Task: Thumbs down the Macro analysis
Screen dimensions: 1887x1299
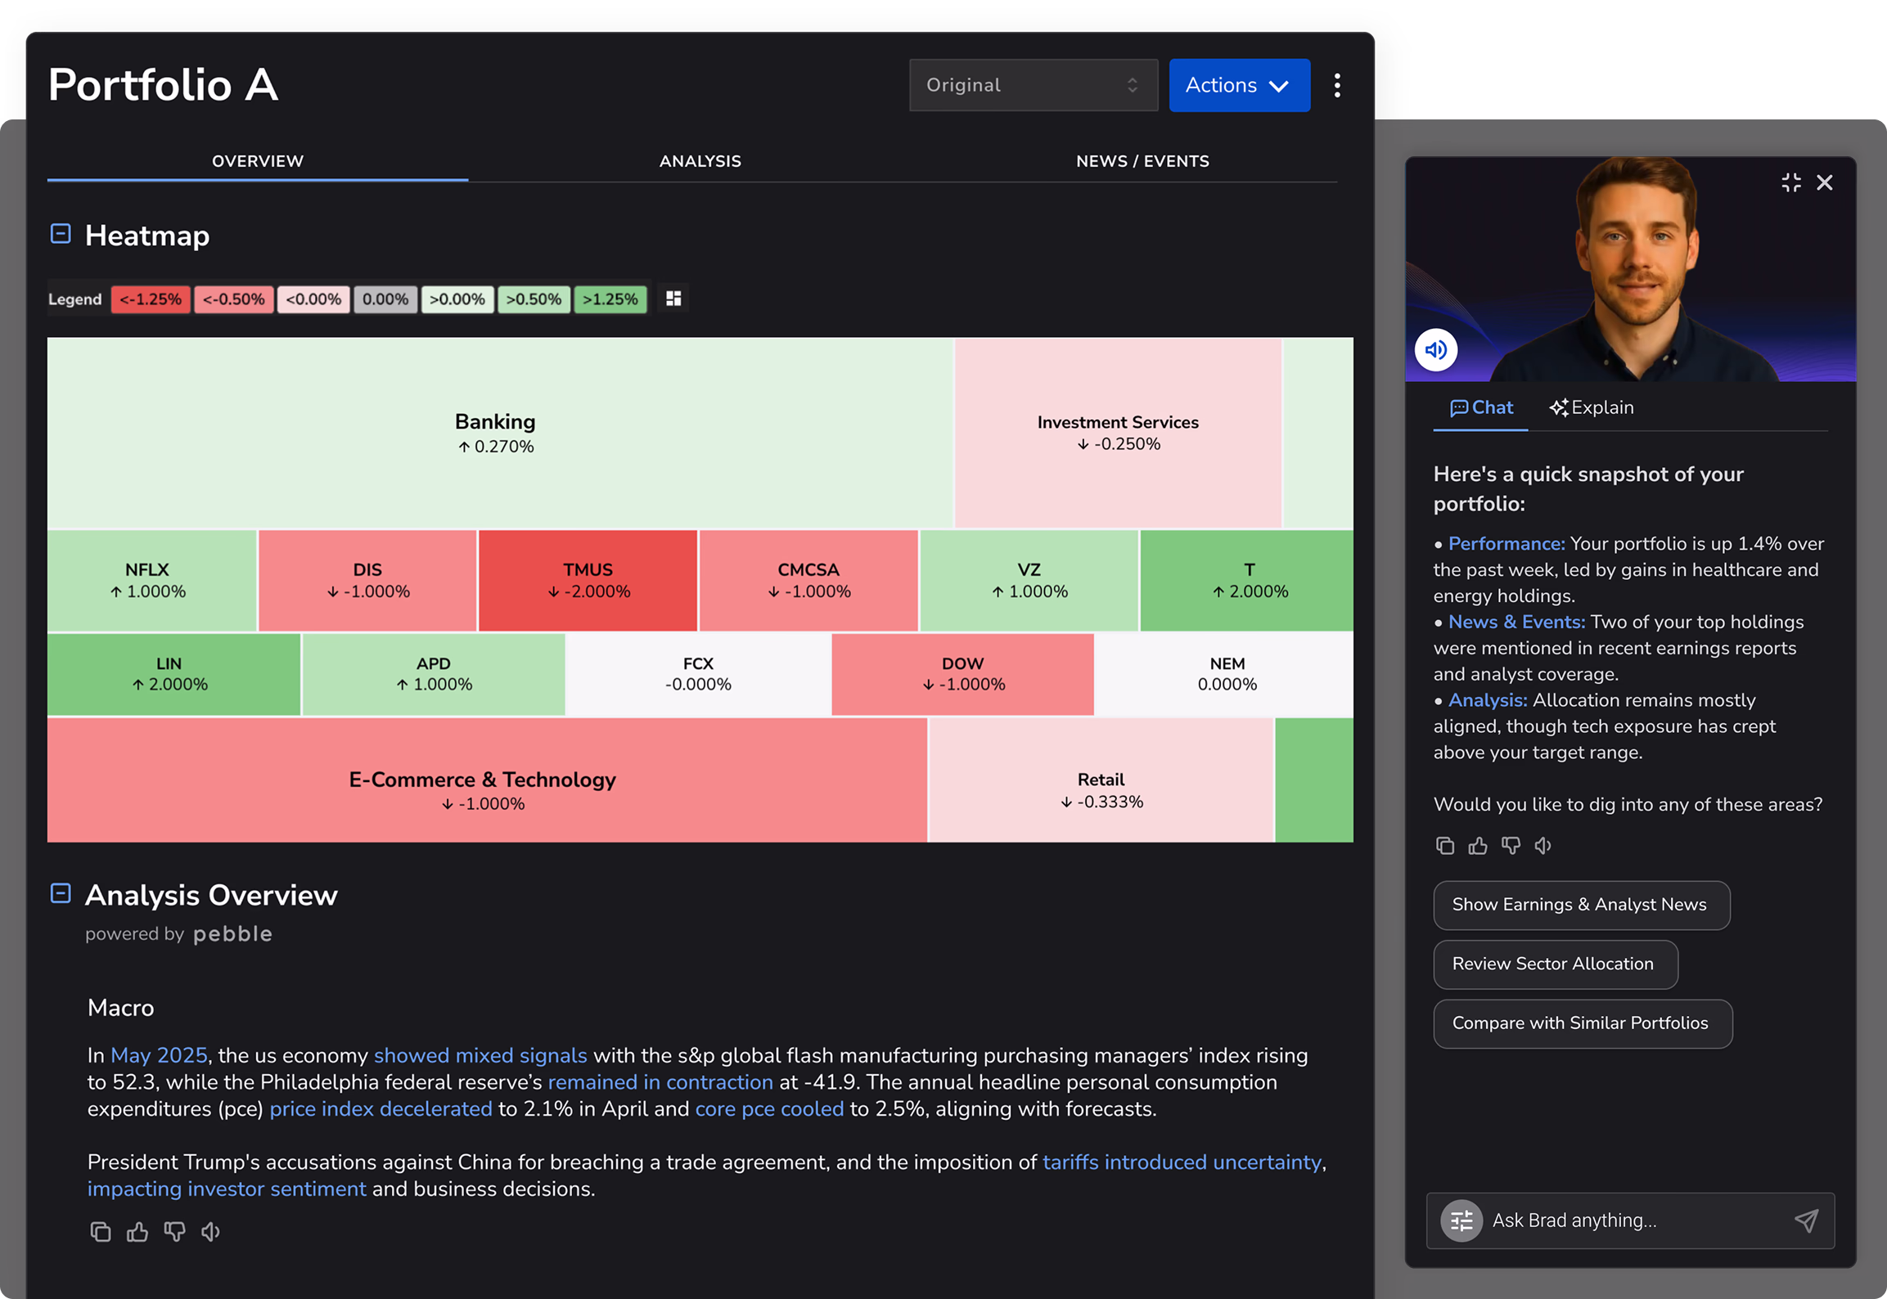Action: tap(174, 1231)
